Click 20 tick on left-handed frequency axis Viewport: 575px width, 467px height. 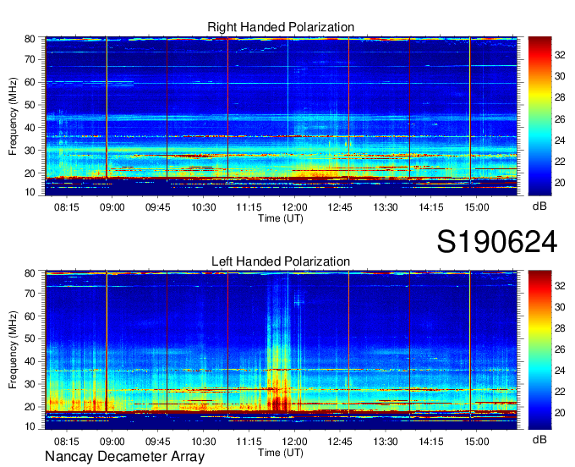[30, 407]
